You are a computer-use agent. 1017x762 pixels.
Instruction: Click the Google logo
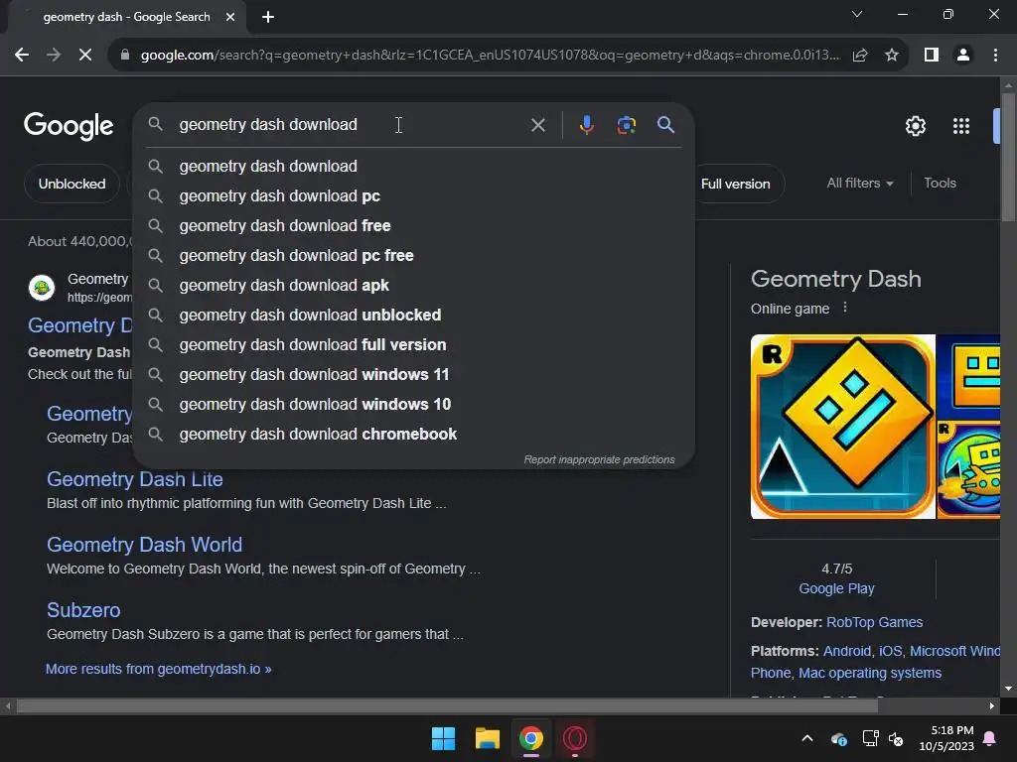69,126
